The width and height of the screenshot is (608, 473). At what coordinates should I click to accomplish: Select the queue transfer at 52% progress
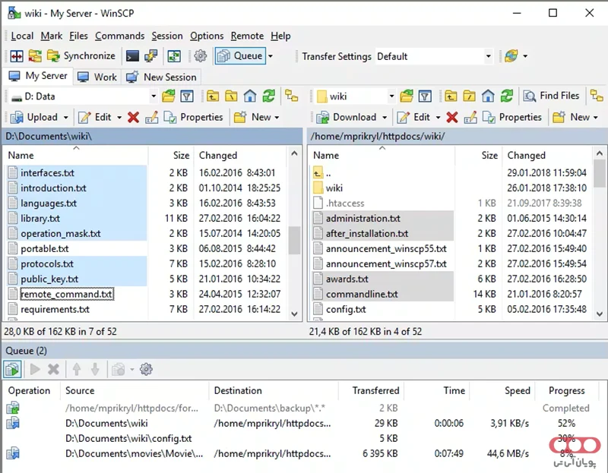(x=302, y=424)
